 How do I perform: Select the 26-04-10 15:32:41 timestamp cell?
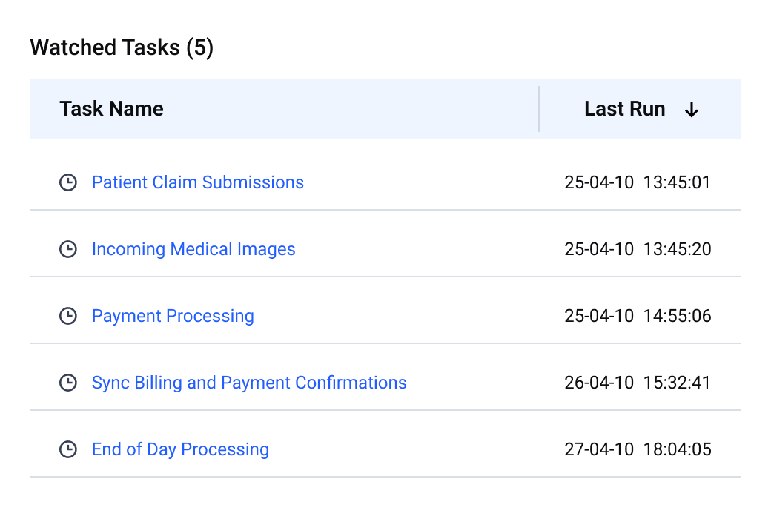click(638, 383)
